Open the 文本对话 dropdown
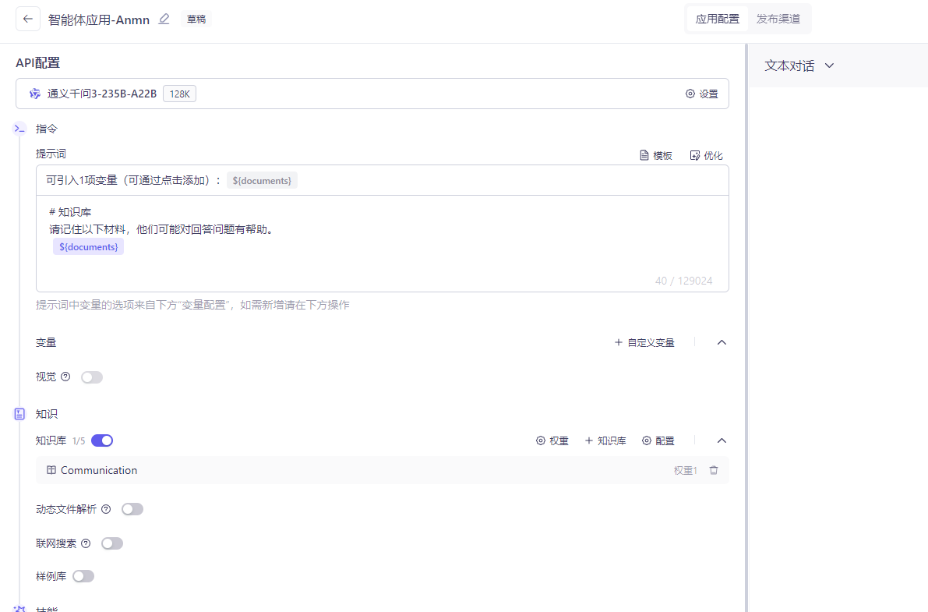The image size is (928, 612). pos(799,65)
